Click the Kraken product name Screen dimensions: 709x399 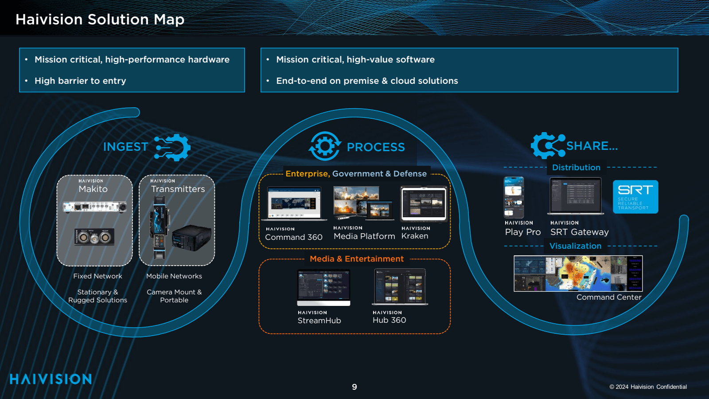coord(415,236)
